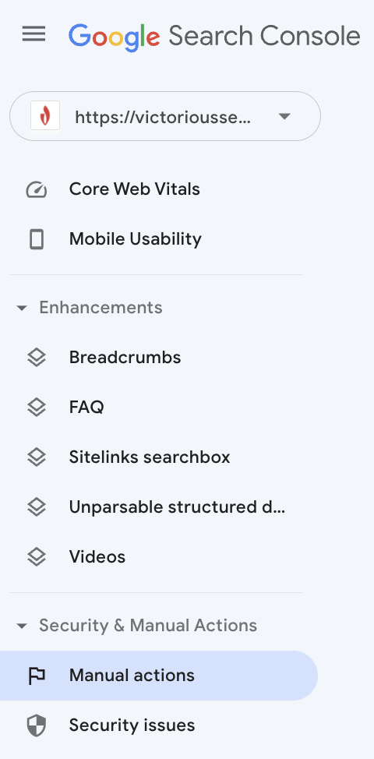Click the victorious site property favicon
The image size is (374, 759).
[x=45, y=115]
